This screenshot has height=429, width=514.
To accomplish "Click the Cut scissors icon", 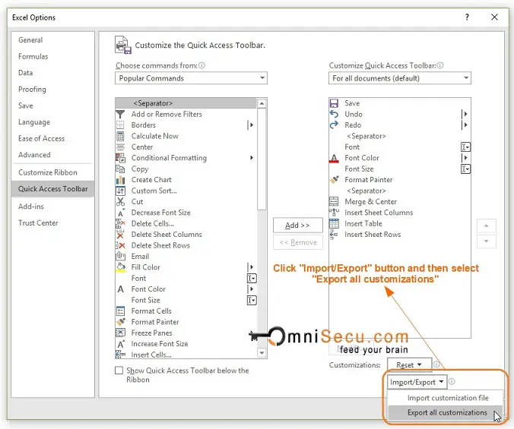I will (x=120, y=201).
